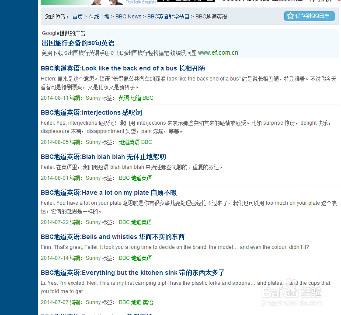341x315 pixels.
Task: Open article Everything but the kitchen sink
Action: tap(132, 273)
